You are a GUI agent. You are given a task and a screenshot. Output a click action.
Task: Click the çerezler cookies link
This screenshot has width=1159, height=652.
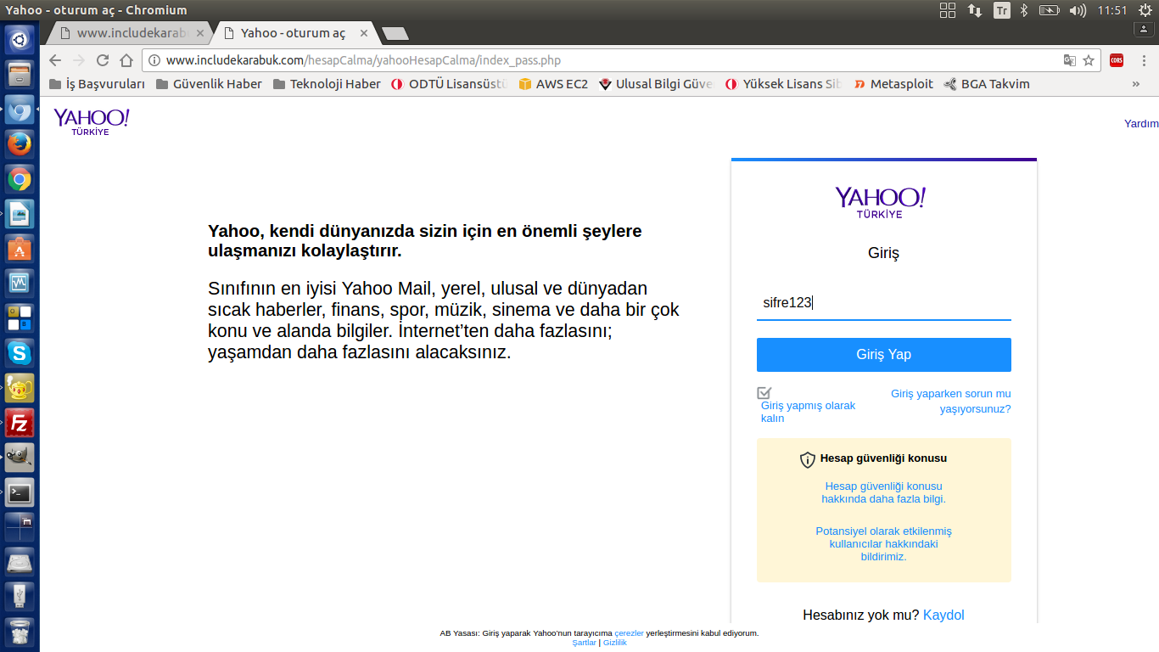tap(630, 633)
